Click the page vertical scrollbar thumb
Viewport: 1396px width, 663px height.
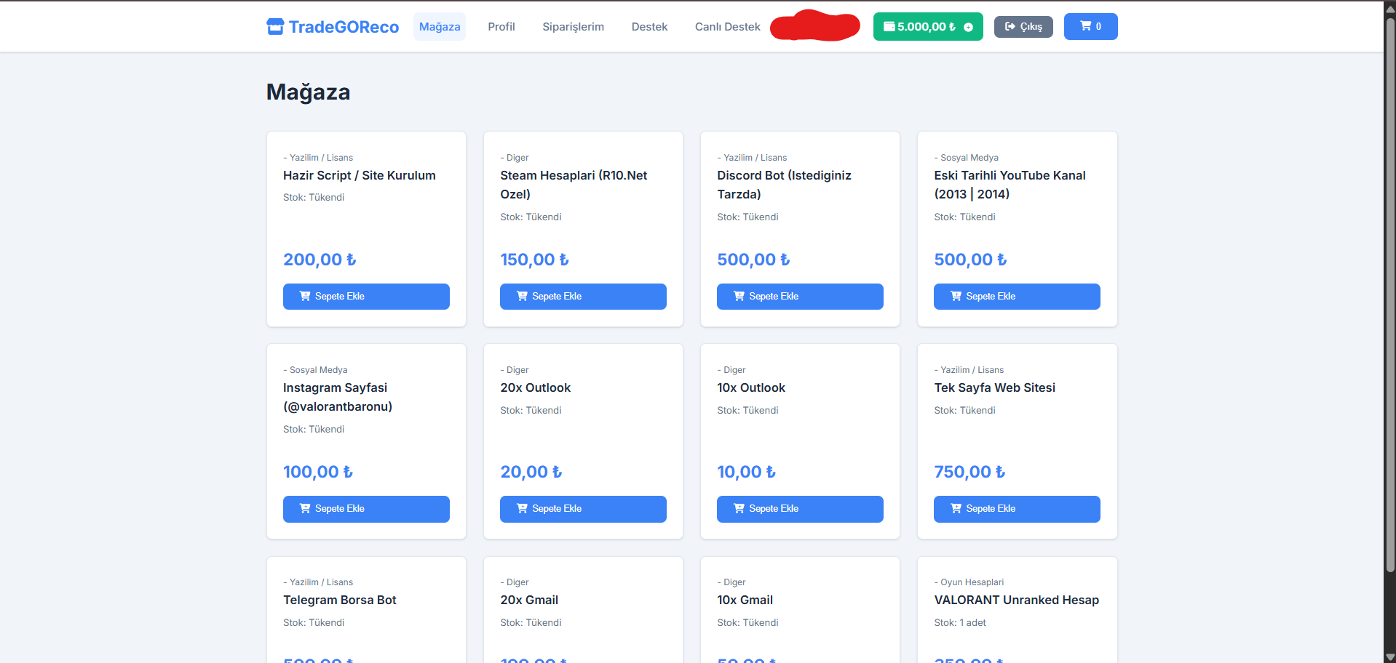(1390, 294)
